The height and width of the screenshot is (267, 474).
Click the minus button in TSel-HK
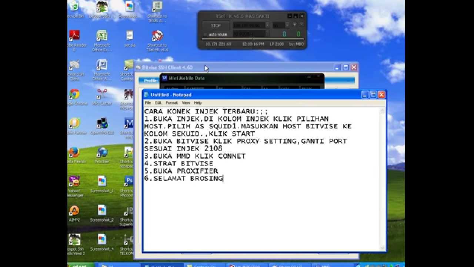point(302,24)
